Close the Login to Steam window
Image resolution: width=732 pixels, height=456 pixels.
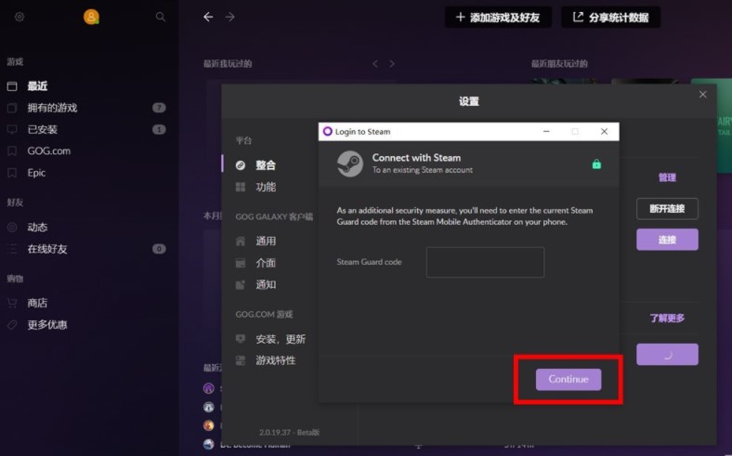click(604, 132)
